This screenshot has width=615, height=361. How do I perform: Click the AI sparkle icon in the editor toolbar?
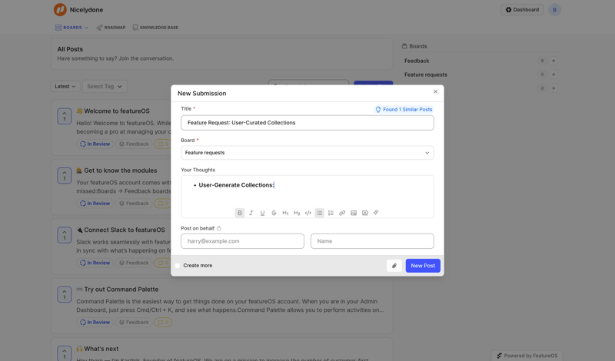[376, 213]
